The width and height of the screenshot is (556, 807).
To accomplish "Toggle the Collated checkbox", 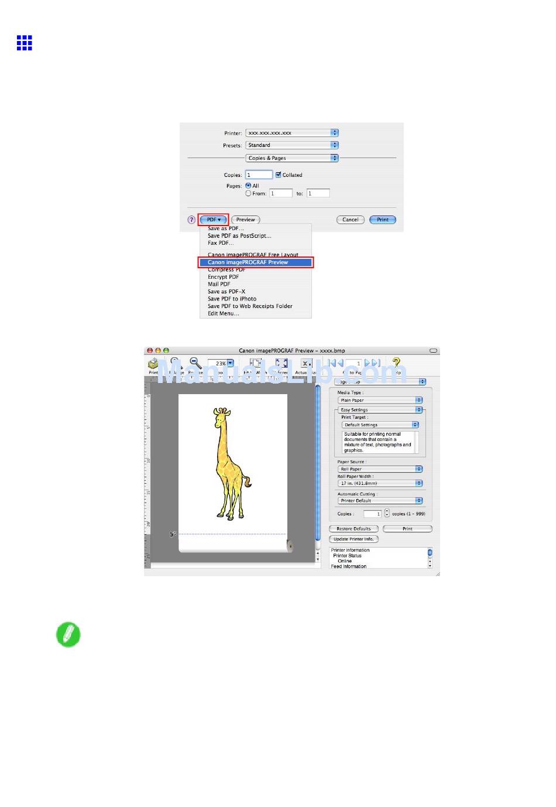I will (278, 175).
